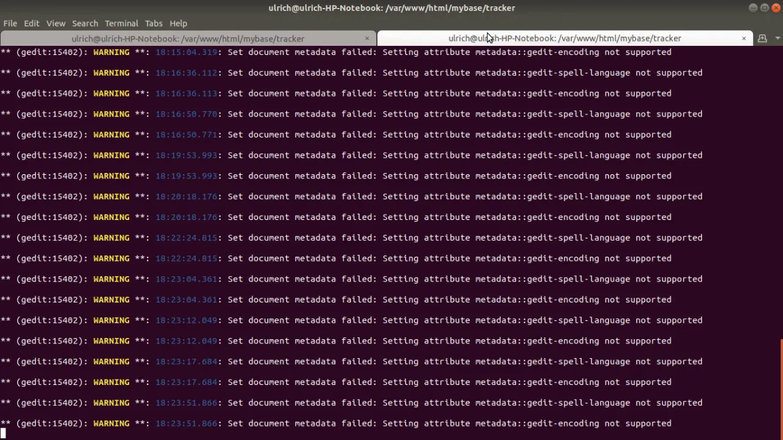The image size is (783, 440).
Task: Maximize the terminal window
Action: [x=765, y=8]
